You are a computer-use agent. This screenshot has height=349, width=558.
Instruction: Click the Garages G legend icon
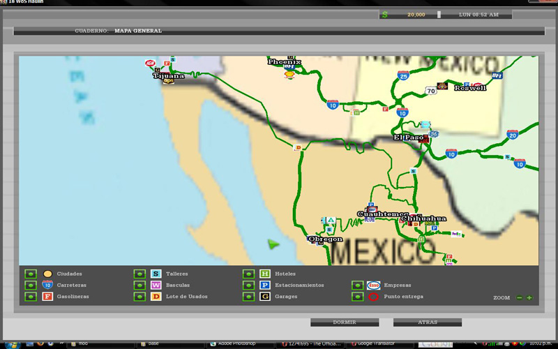tap(265, 297)
